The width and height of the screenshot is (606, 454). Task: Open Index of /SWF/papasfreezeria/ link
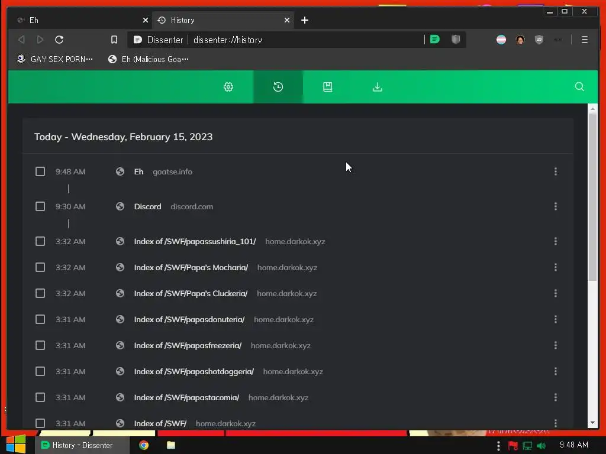tap(188, 345)
